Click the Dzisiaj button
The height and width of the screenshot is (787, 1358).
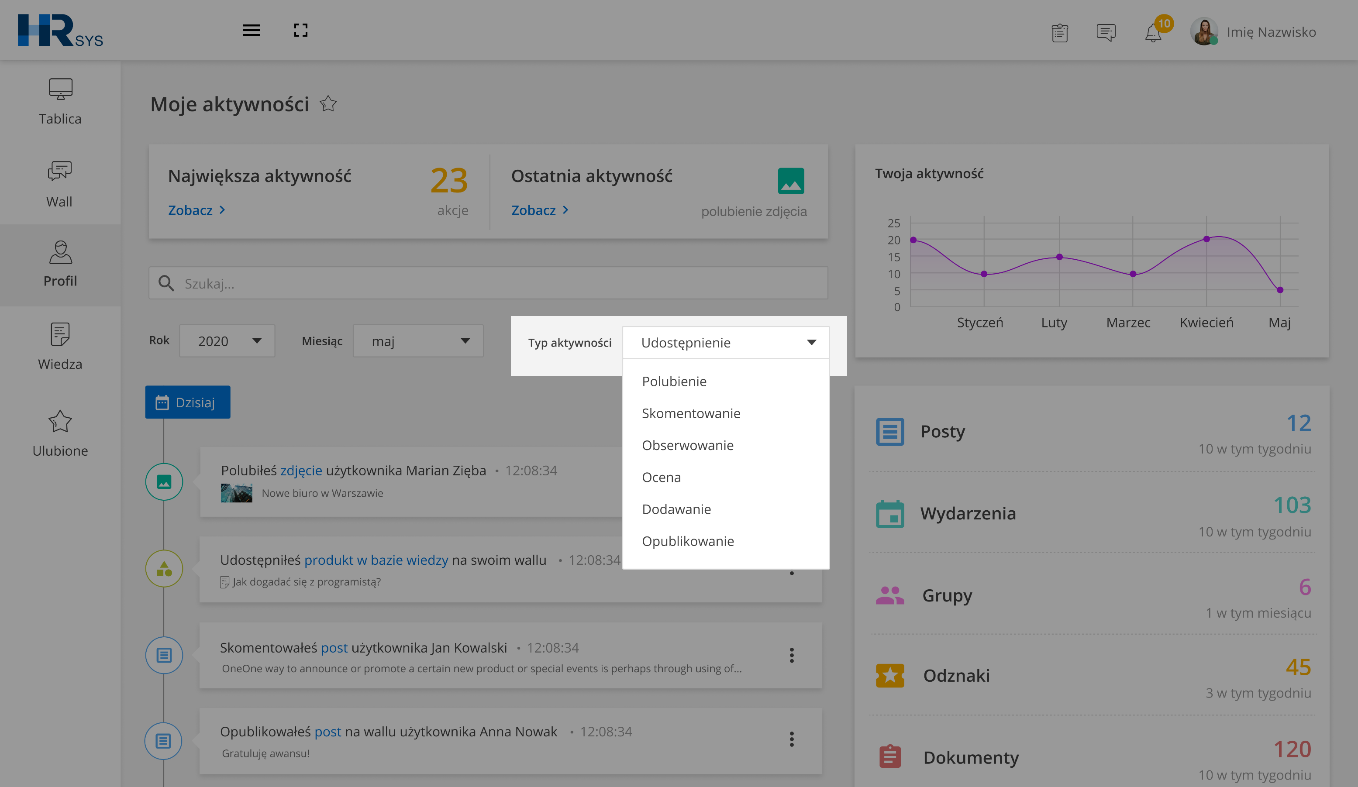[x=187, y=402]
